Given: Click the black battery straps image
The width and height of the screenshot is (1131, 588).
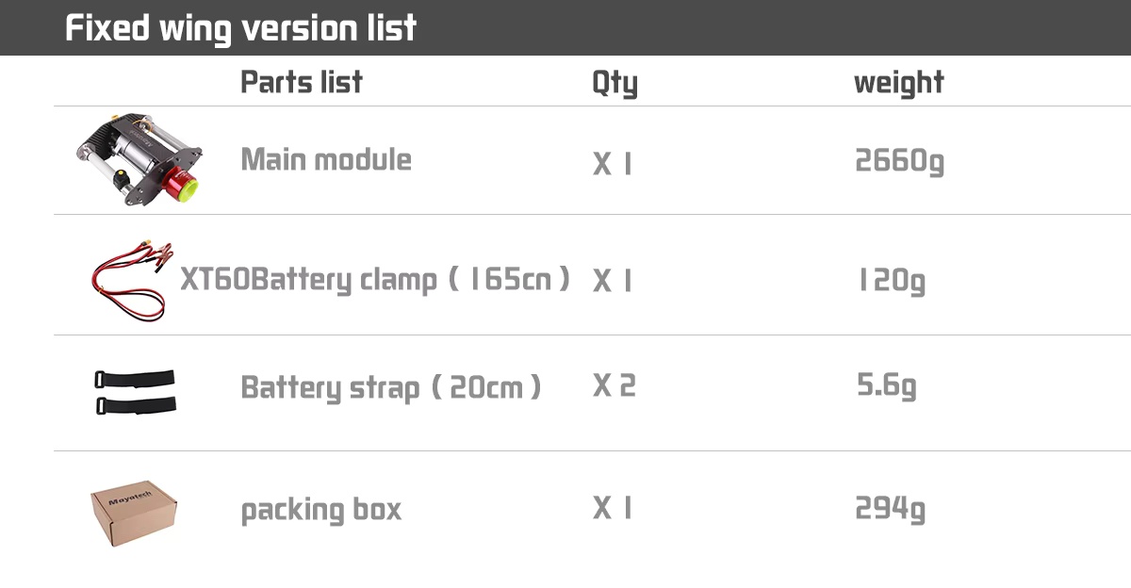Looking at the screenshot, I should pos(134,391).
